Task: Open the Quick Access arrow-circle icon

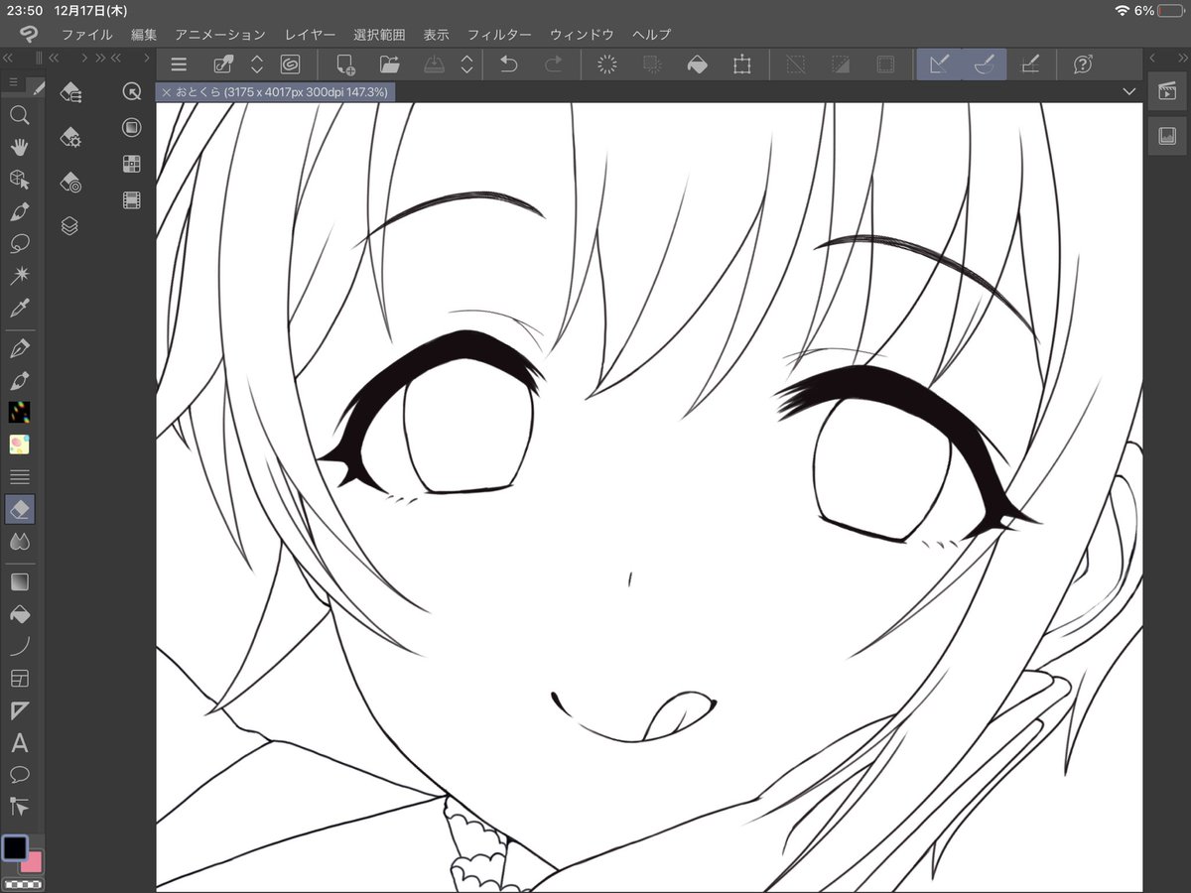Action: (x=131, y=91)
